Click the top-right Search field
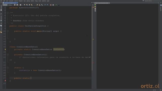 [x=152, y=1]
